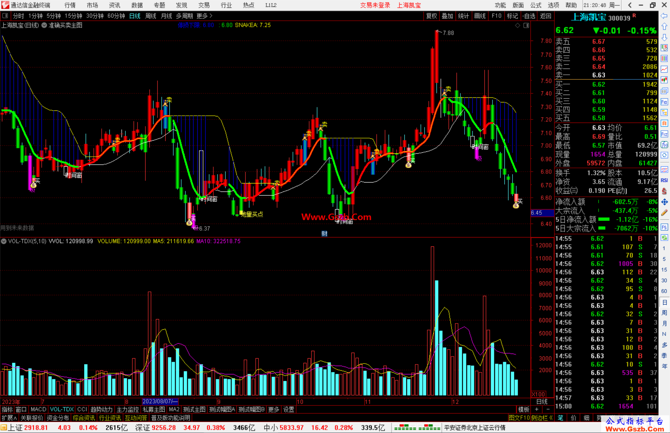Open the F10 company info sidebar icon
Viewport: 670px width, 433px height.
tap(664, 102)
